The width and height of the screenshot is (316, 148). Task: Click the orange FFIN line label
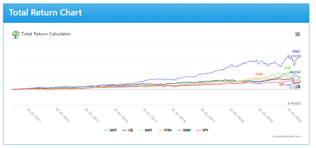259,74
